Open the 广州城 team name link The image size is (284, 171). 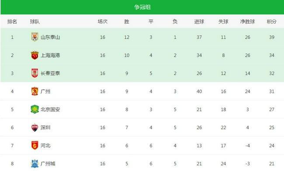(x=48, y=164)
